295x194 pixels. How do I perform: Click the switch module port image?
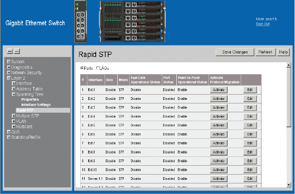click(81, 22)
